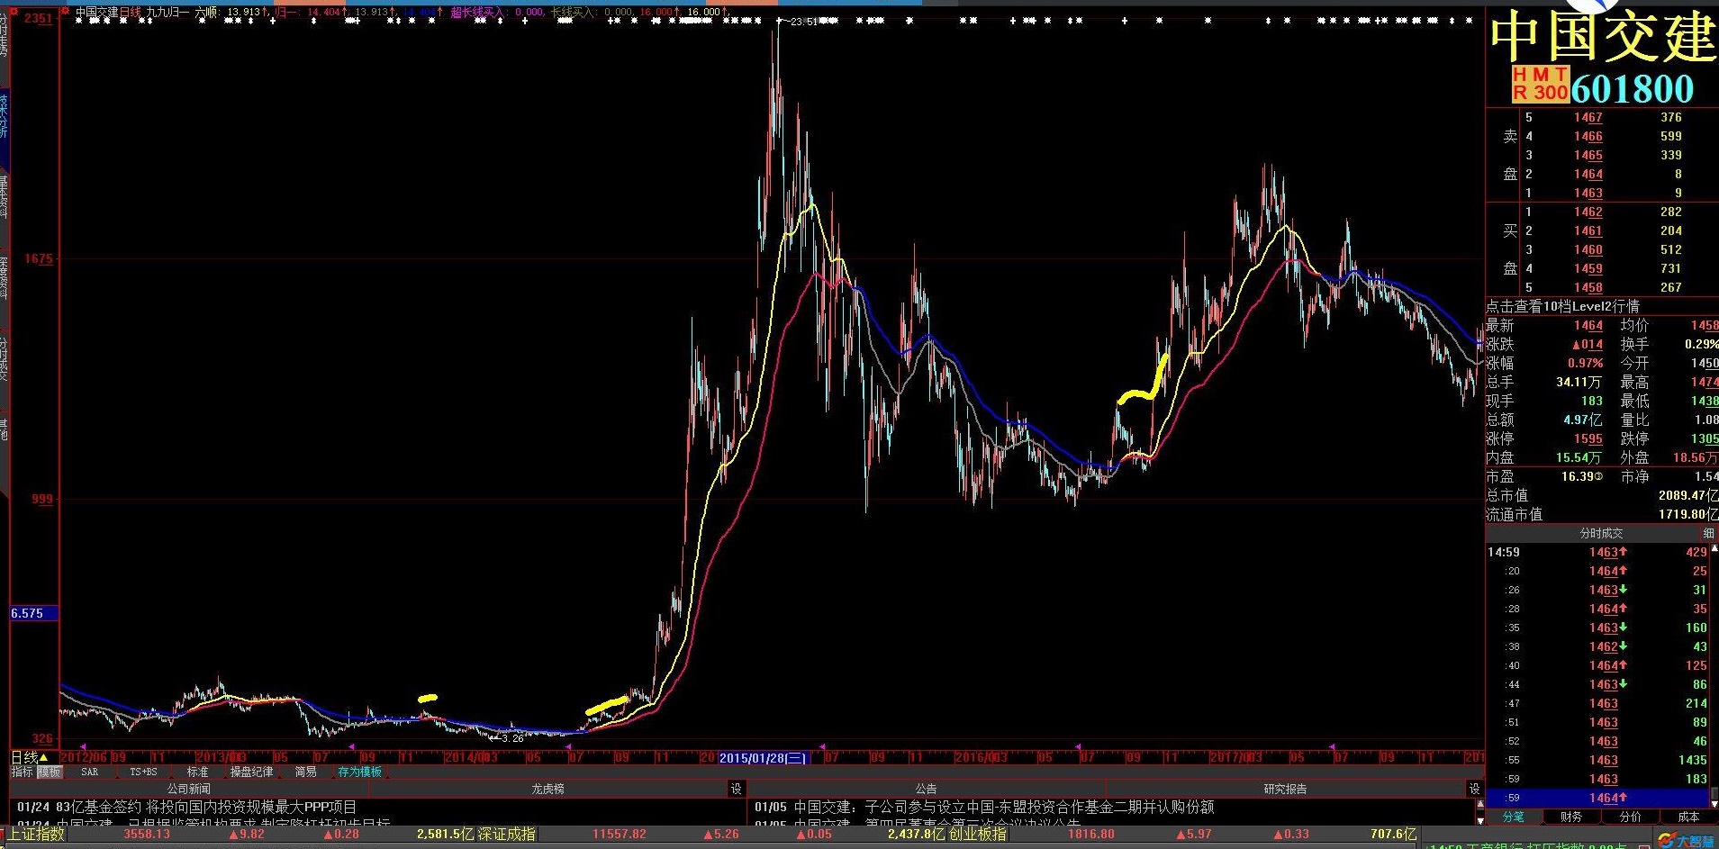Click buy level 5 price 1458
Screen dimensions: 1719x849
[x=1588, y=287]
